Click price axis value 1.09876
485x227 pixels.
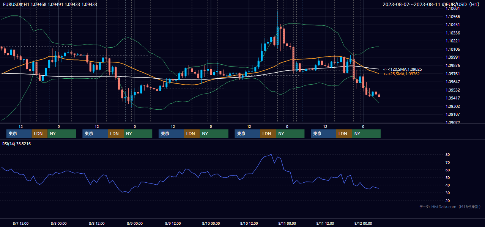click(x=453, y=65)
